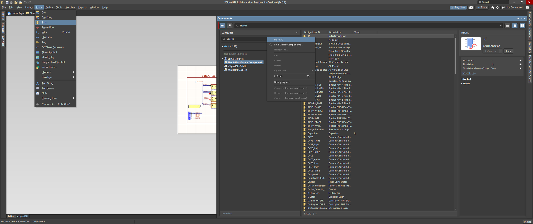533x224 pixels.
Task: Click the Save icon in the title bar
Action: [x=7, y=2]
